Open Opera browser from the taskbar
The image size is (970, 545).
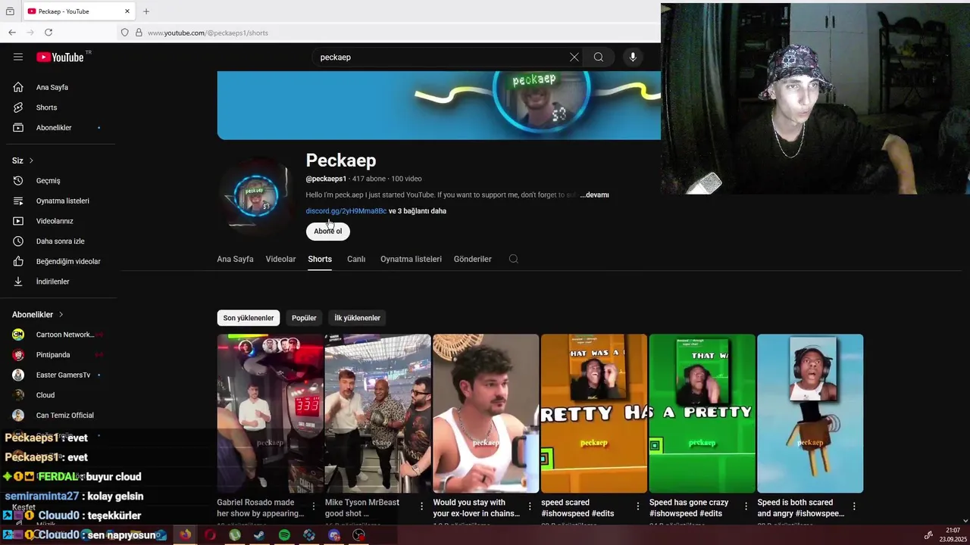pyautogui.click(x=210, y=535)
